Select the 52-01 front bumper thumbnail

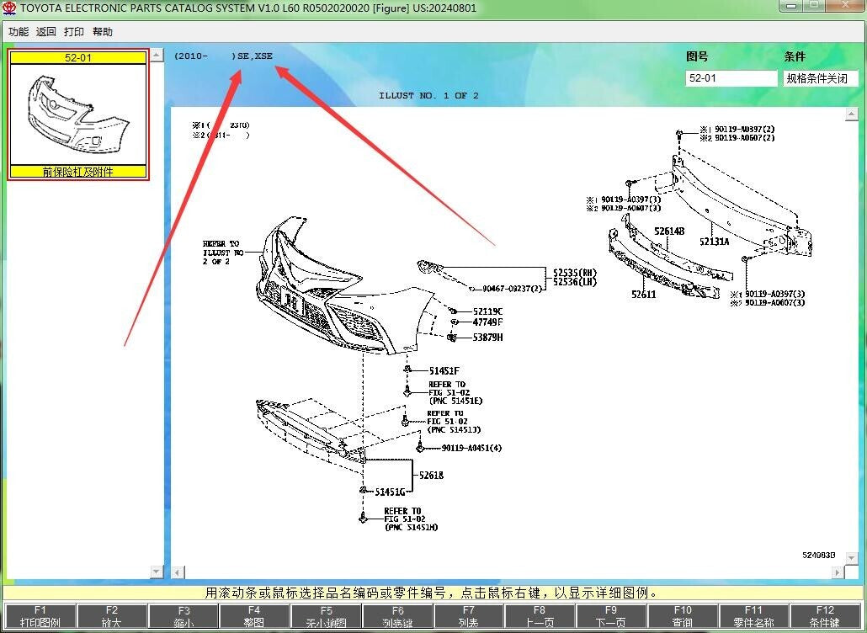pos(78,114)
